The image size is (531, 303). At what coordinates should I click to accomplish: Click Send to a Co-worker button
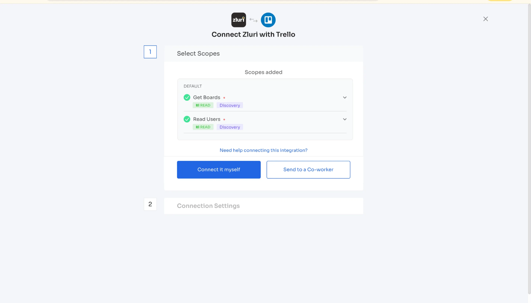tap(308, 170)
